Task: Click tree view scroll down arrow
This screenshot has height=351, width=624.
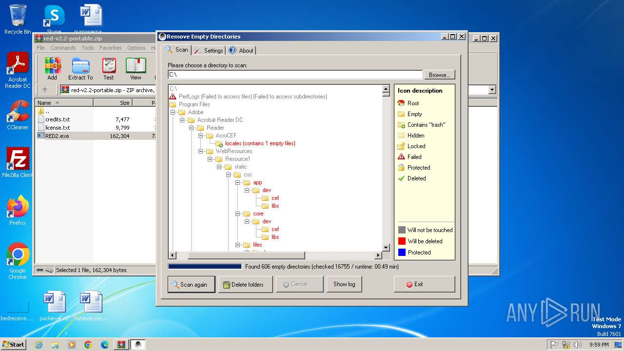Action: click(x=386, y=247)
